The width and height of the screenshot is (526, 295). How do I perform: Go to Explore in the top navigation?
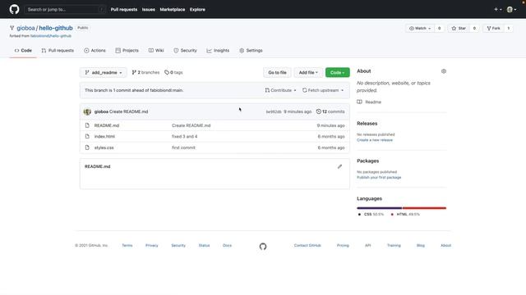tap(197, 9)
